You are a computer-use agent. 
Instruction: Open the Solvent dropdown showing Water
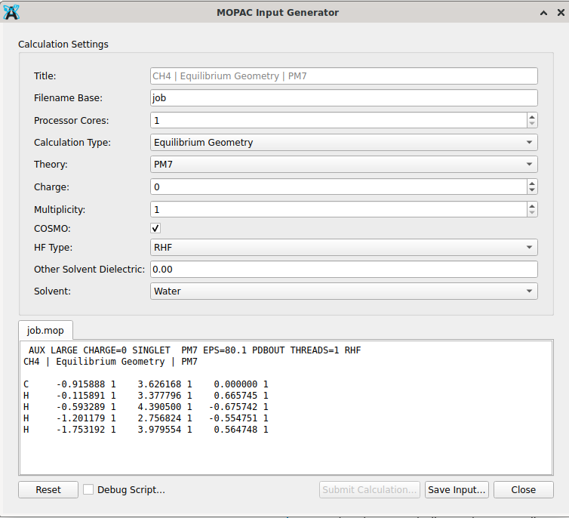click(343, 291)
